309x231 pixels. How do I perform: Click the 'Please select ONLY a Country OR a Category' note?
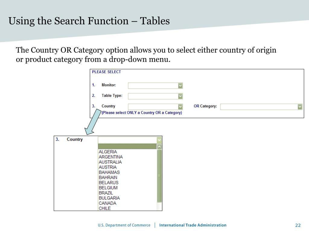[x=142, y=113]
